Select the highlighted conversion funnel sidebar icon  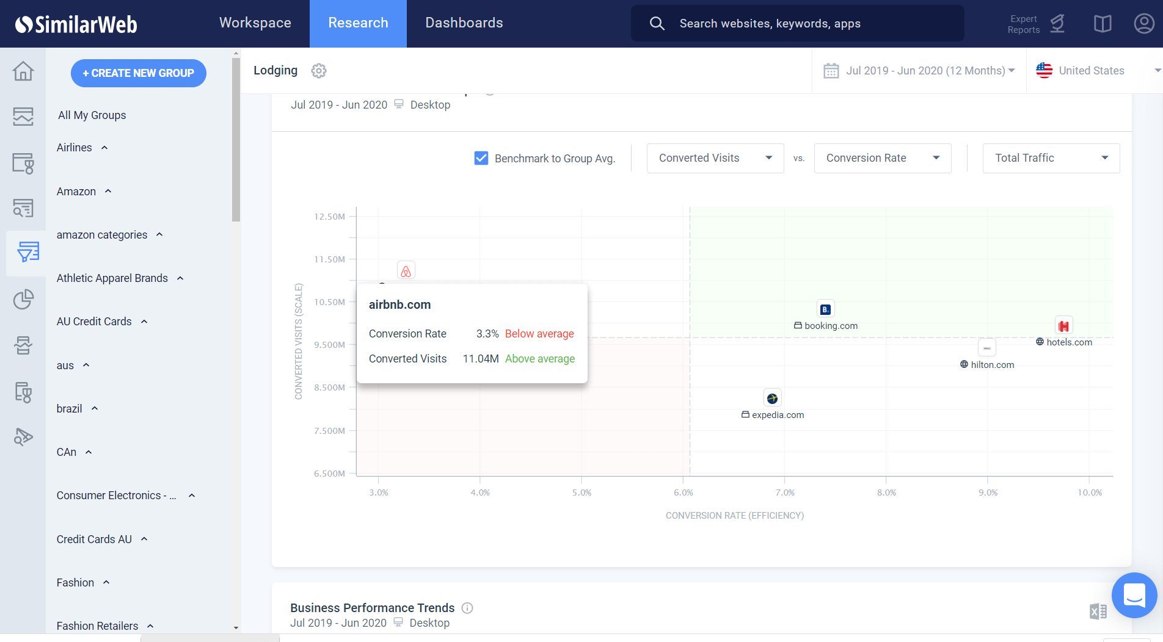[x=27, y=252]
